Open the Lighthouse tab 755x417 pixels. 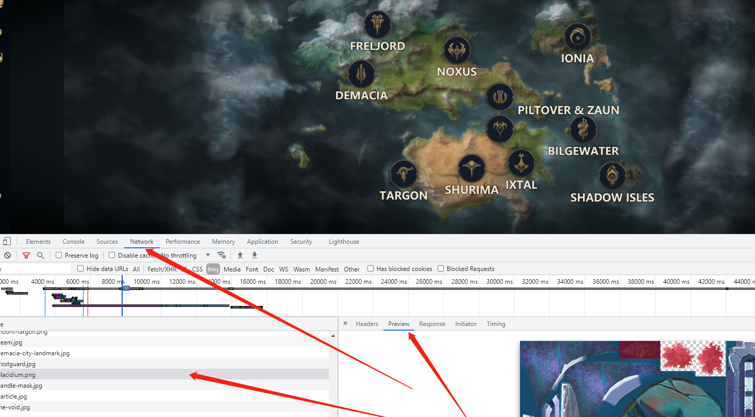344,242
